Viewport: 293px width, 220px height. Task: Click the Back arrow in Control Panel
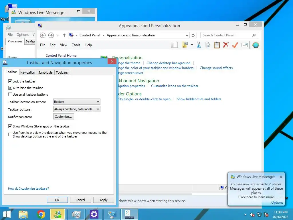[43, 35]
